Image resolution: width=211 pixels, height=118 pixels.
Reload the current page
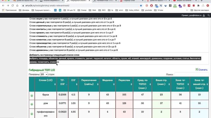[x=13, y=6]
